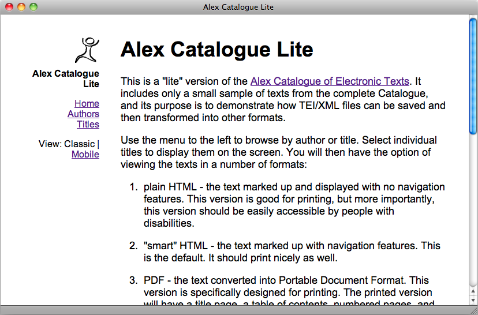The image size is (478, 315).
Task: Click the Classic view label
Action: 79,144
